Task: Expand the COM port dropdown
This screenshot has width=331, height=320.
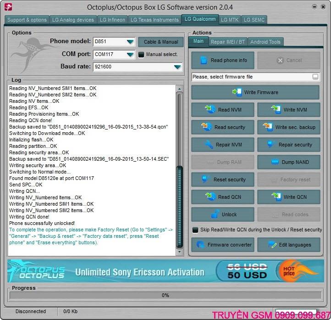Action: pyautogui.click(x=130, y=55)
